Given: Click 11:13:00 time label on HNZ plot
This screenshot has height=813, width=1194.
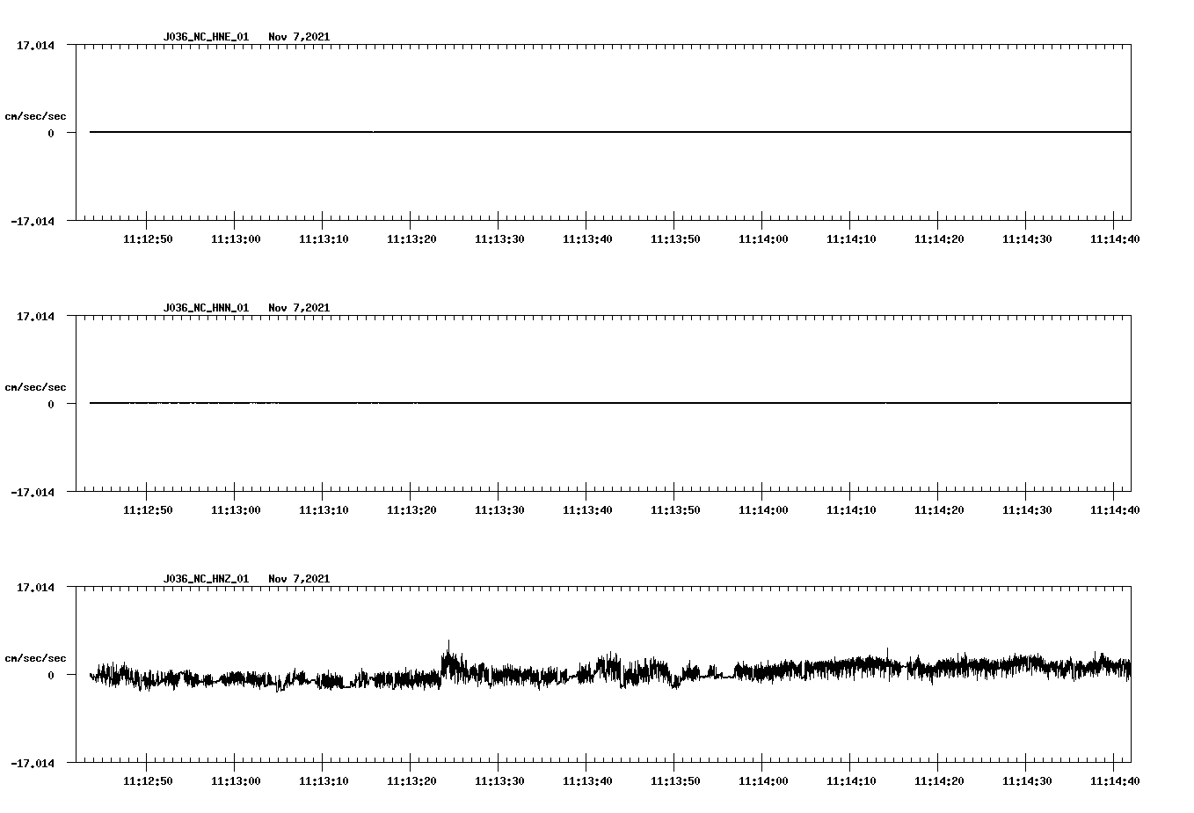Looking at the screenshot, I should 236,781.
